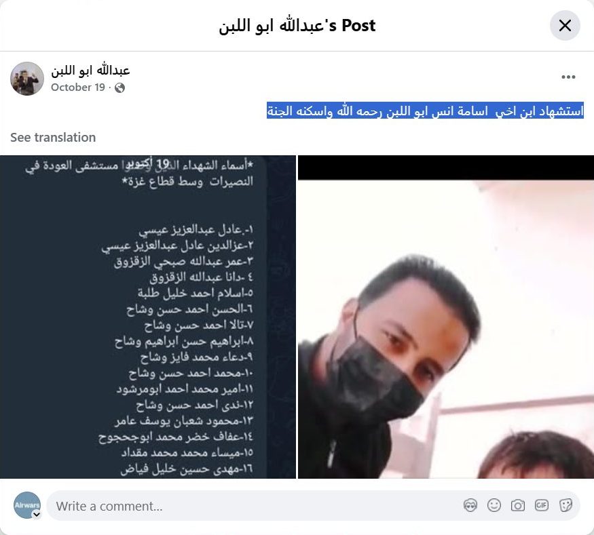Open author name عبدالله ابو اللبن
Screen dimensions: 594x535
(90, 71)
